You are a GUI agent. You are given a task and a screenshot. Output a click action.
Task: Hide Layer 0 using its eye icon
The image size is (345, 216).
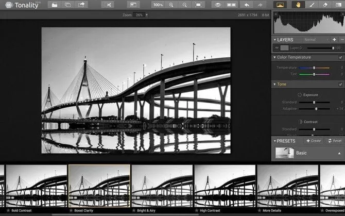(276, 48)
